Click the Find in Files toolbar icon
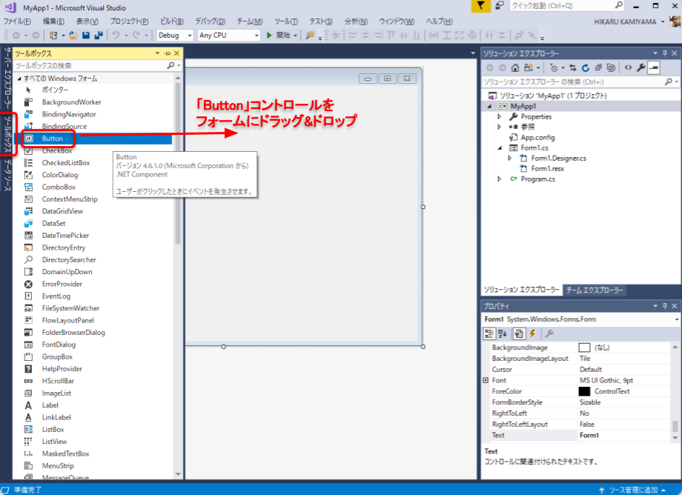This screenshot has width=682, height=495. (x=310, y=36)
